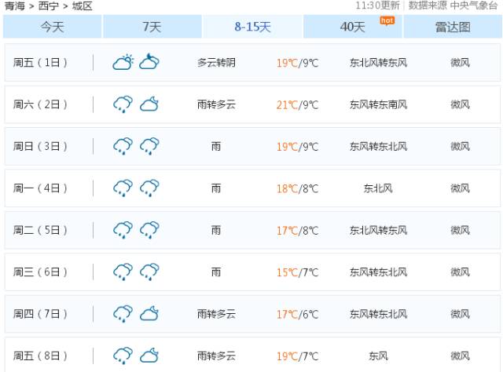Screen dimensions: 503x372
Task: Click temperature 19℃/7℃
Action: [298, 356]
